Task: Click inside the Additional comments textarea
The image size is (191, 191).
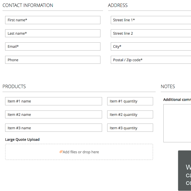Action: coord(177,123)
